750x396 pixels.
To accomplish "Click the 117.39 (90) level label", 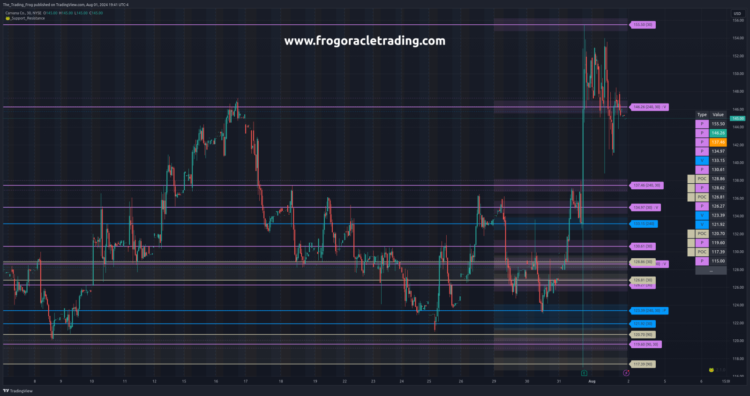I will (x=643, y=364).
